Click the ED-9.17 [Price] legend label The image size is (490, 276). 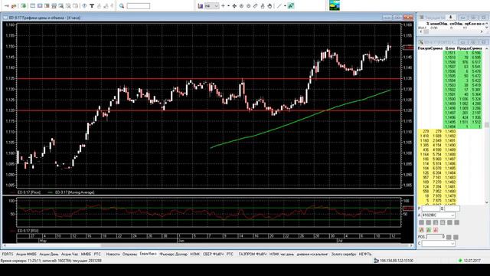tap(29, 192)
